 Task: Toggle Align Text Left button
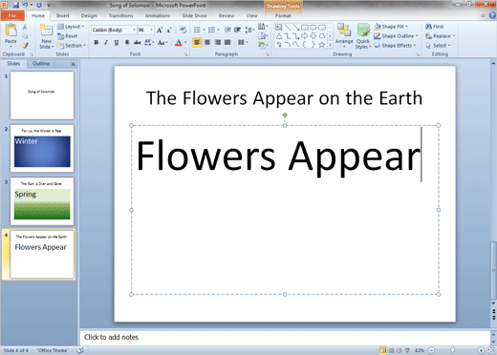pos(197,42)
